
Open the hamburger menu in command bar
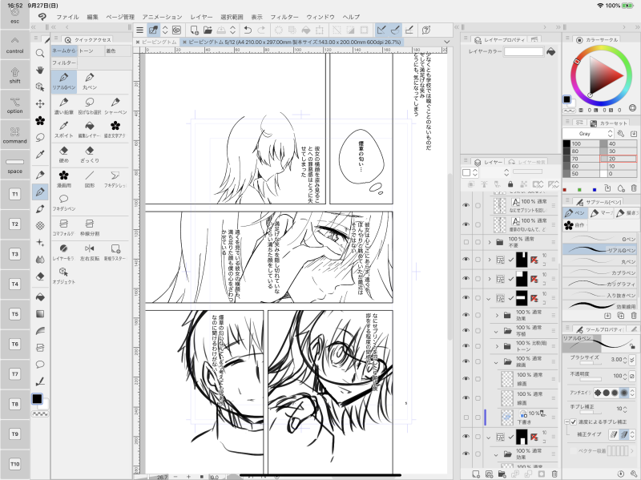point(139,30)
